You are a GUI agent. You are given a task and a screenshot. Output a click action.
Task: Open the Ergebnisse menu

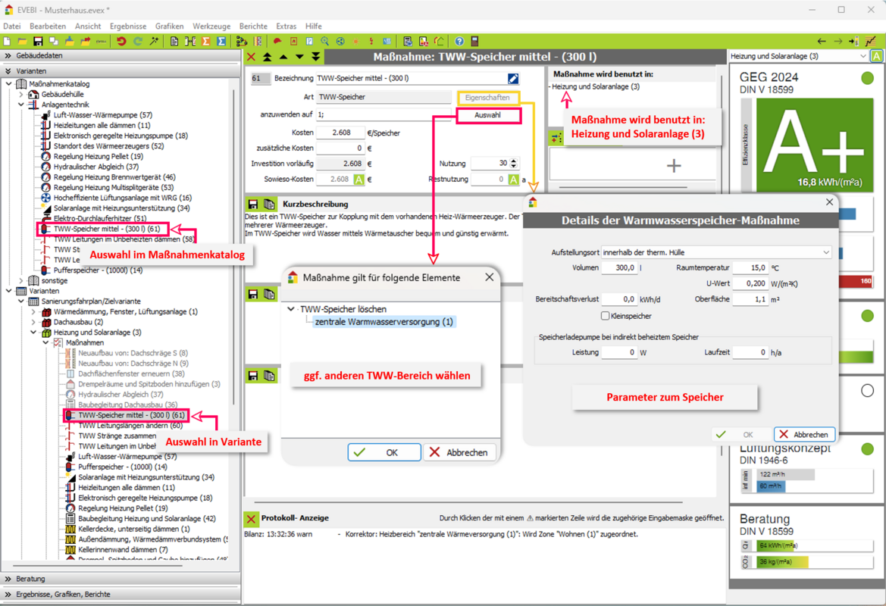(128, 26)
